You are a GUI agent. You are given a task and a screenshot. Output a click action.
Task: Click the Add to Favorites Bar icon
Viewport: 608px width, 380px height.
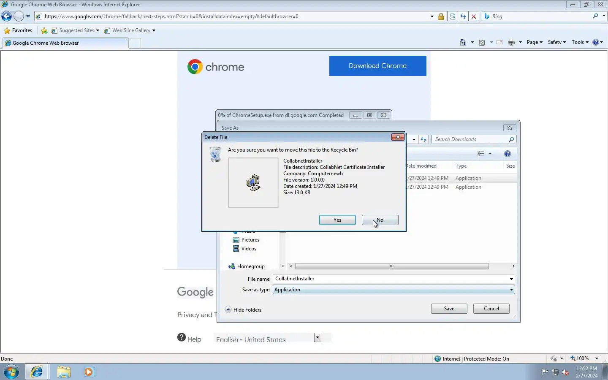point(44,30)
